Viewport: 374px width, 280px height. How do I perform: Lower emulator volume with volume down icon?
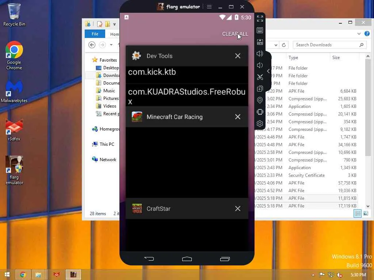point(260,65)
